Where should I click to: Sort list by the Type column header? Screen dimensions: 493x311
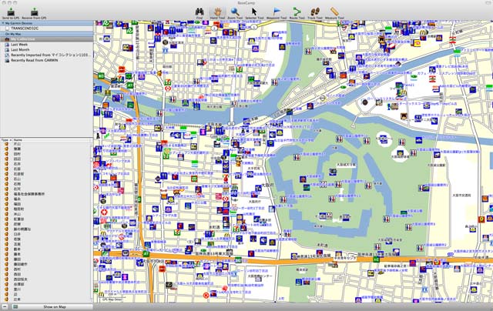point(6,140)
